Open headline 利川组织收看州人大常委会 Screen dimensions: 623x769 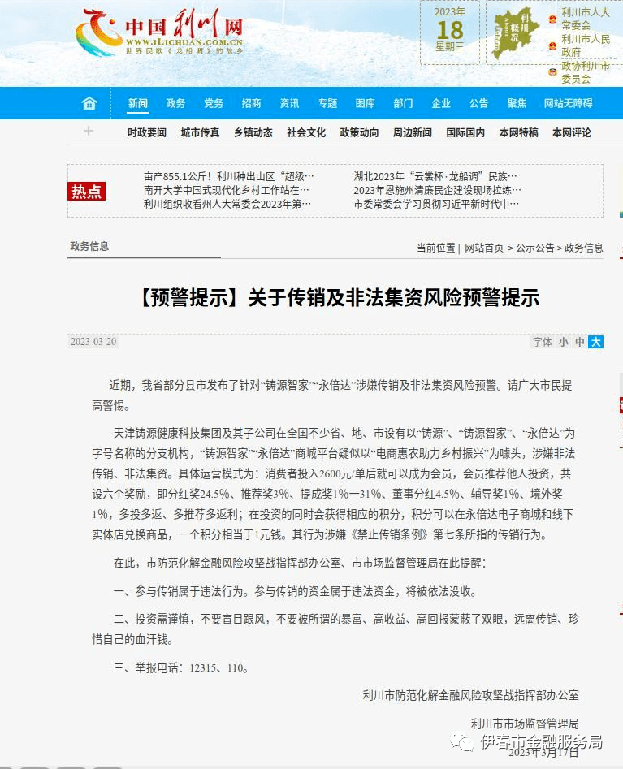click(227, 204)
